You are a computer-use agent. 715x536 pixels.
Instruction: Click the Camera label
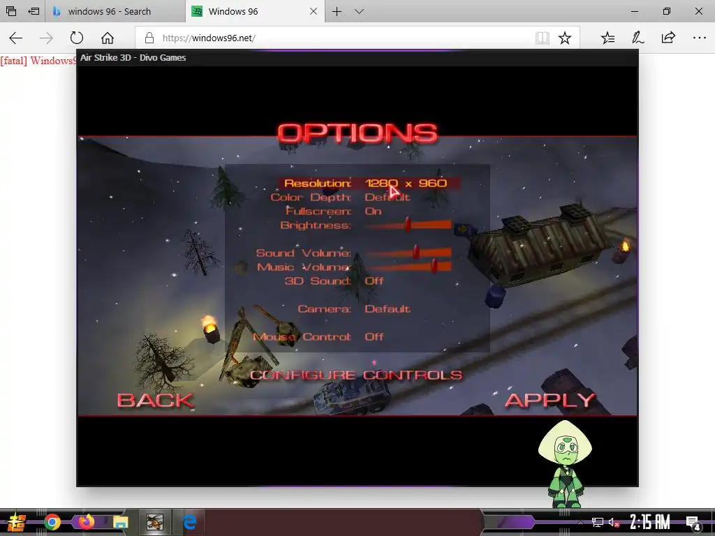(x=324, y=309)
